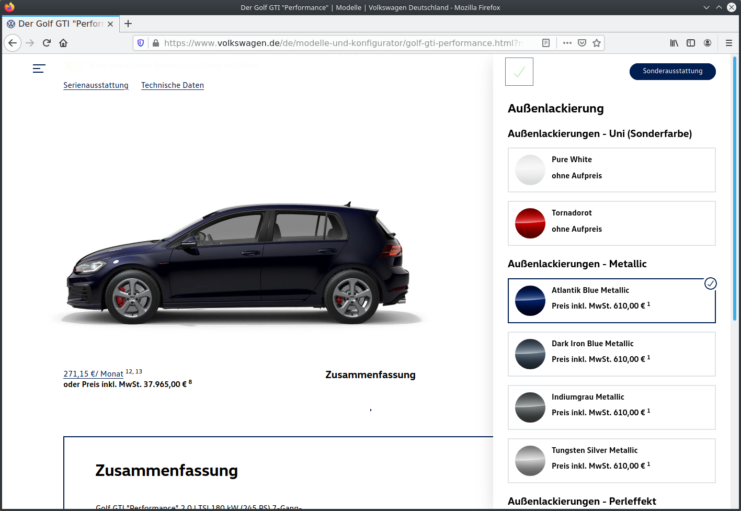The height and width of the screenshot is (511, 741).
Task: Bookmark this page with star icon
Action: click(x=597, y=43)
